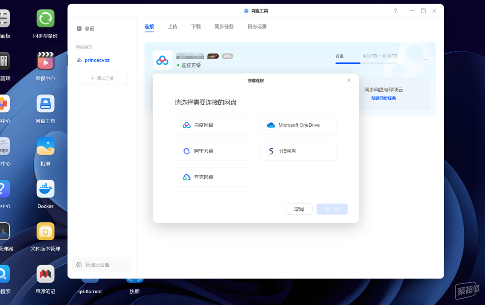Open 快照 desktop app label
Screen dimensions: 485x305
[135, 292]
